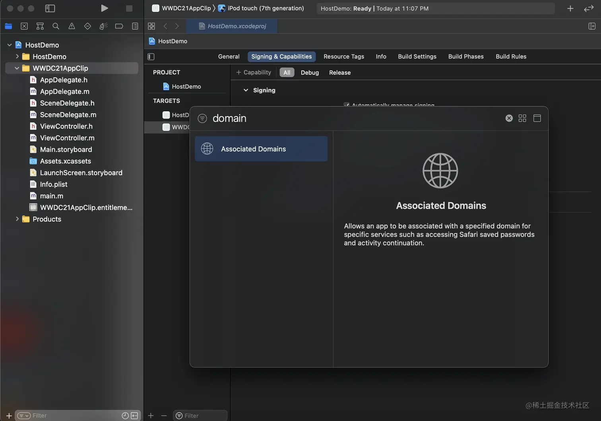Stop the running build
Screen dimensions: 601x421
click(x=129, y=8)
